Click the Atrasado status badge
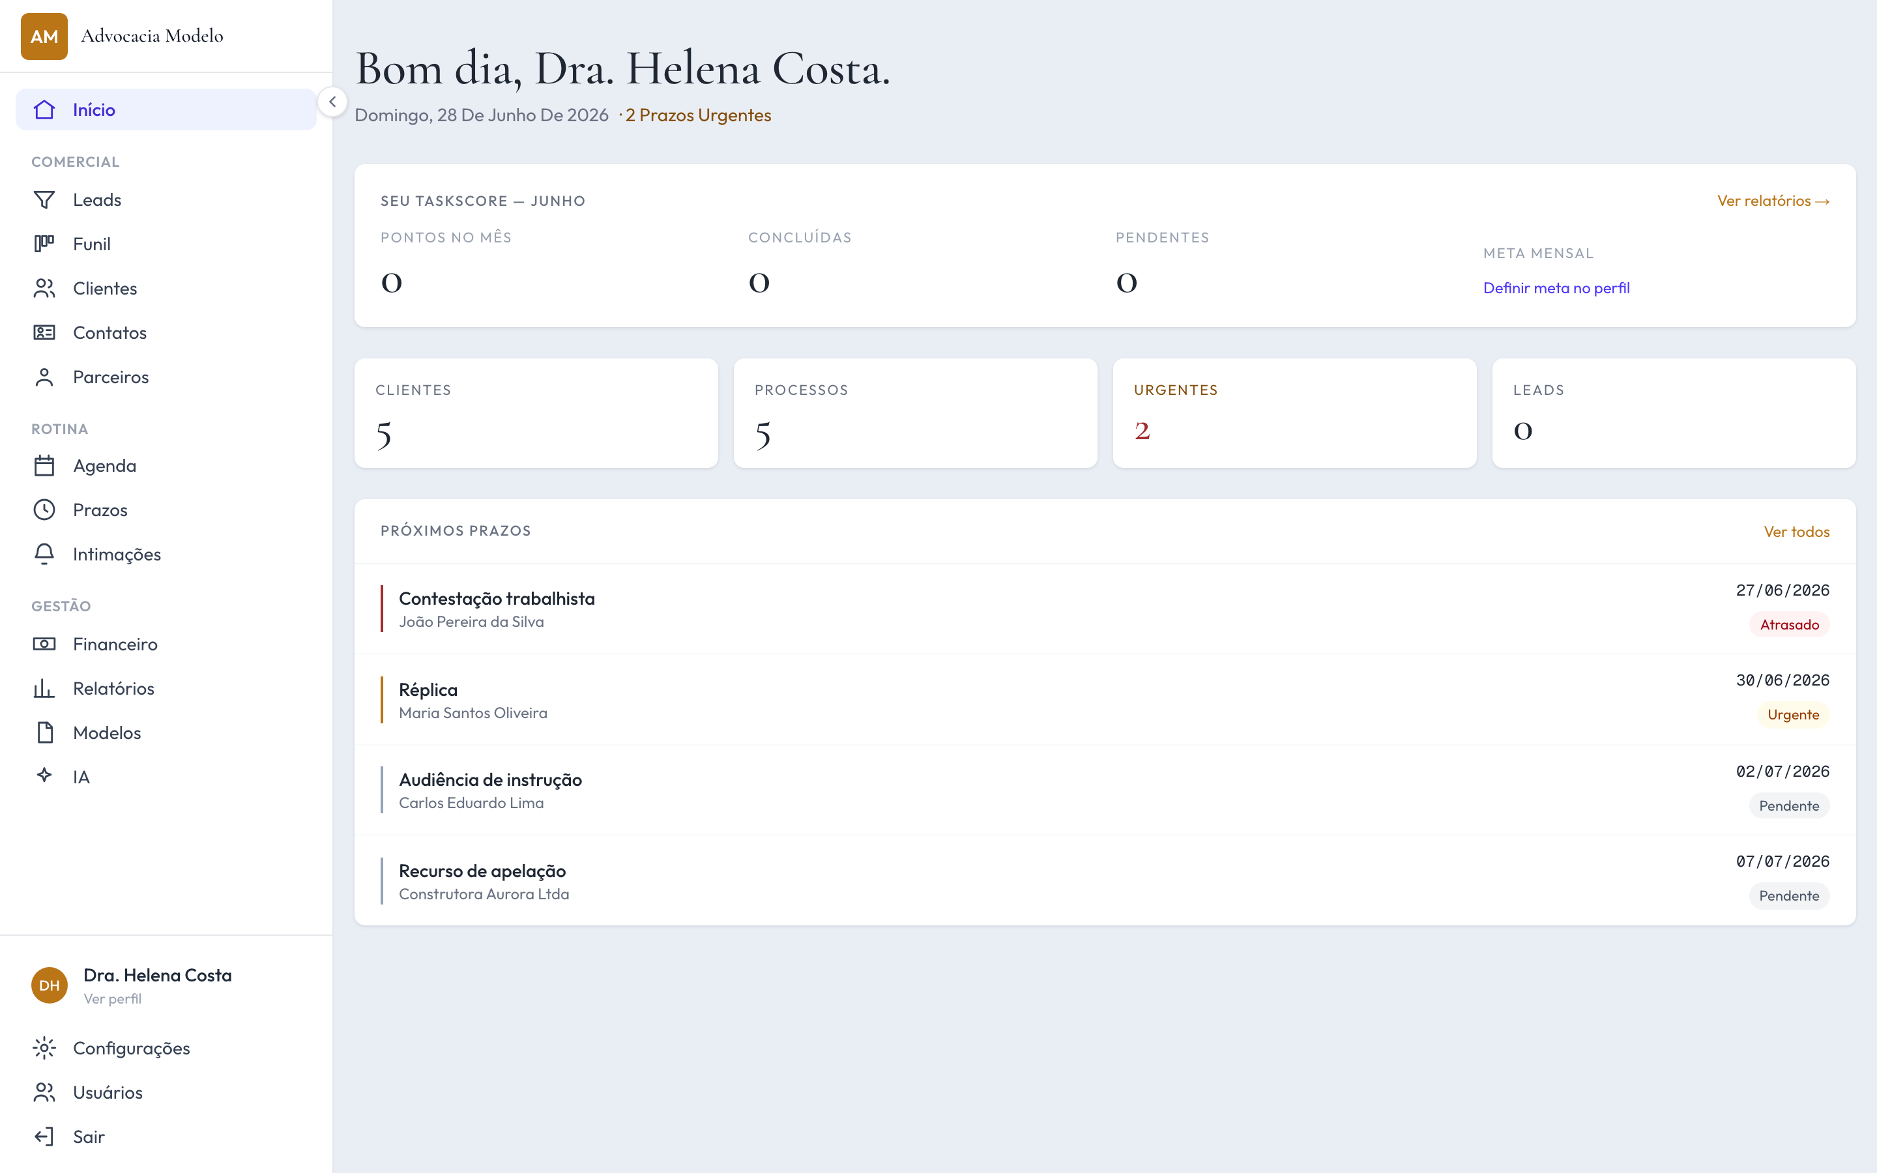The height and width of the screenshot is (1173, 1877). 1790,624
